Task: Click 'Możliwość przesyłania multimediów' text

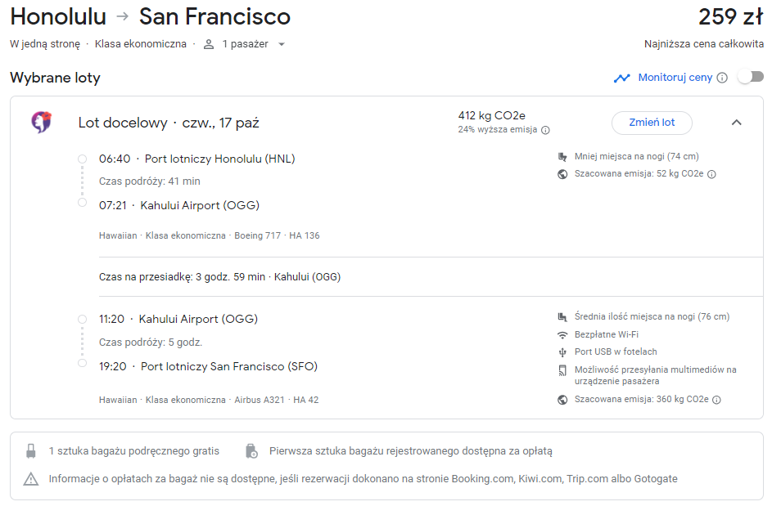Action: tap(655, 375)
